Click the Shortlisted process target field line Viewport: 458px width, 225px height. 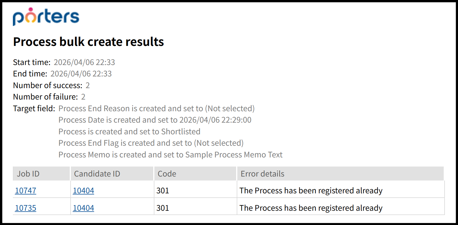pyautogui.click(x=129, y=131)
